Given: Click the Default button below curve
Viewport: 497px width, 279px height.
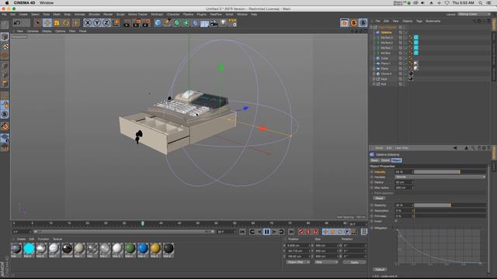Looking at the screenshot, I should coord(380,270).
